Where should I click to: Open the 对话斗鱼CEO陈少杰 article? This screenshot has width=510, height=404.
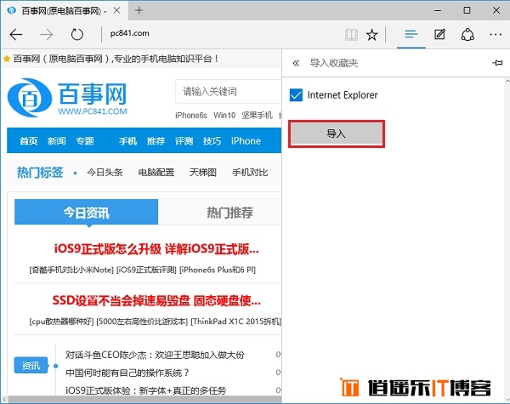[x=155, y=355]
